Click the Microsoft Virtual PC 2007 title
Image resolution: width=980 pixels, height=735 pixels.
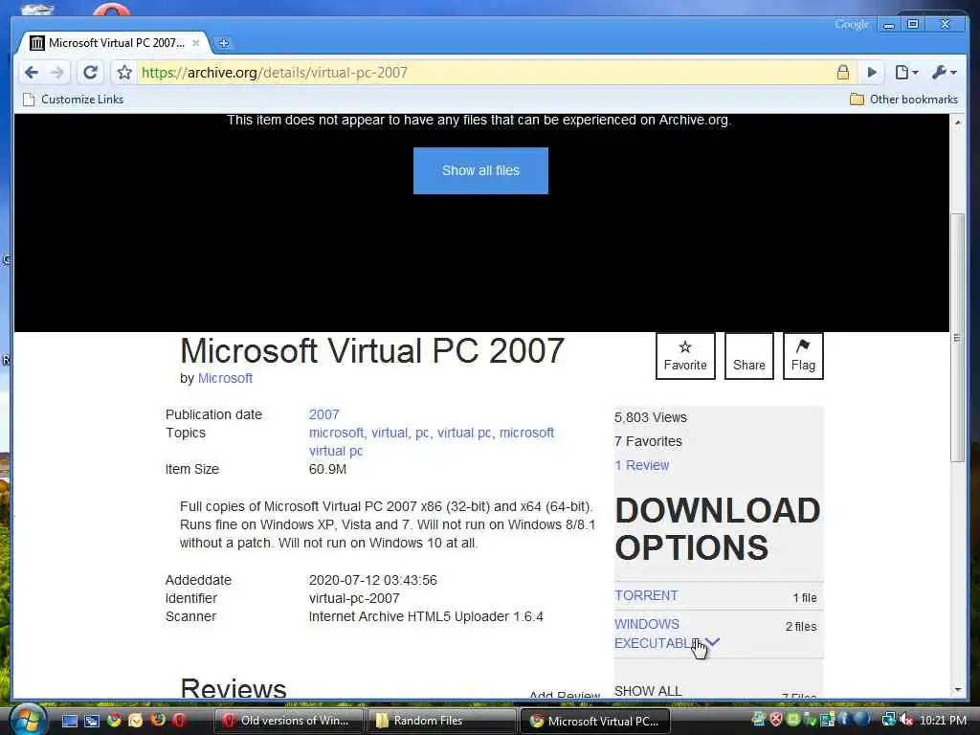(372, 350)
